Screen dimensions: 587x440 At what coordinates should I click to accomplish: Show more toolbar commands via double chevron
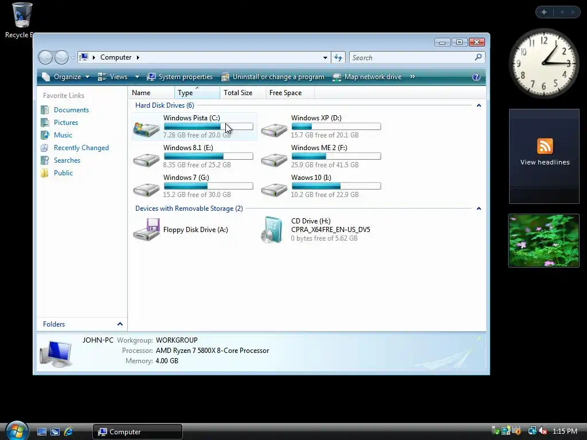coord(413,77)
